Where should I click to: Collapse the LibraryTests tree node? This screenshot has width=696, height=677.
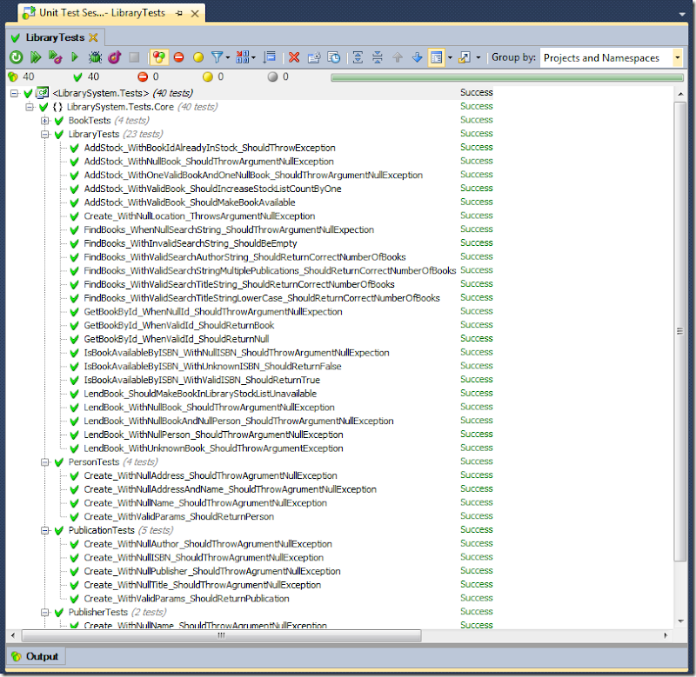coord(45,135)
